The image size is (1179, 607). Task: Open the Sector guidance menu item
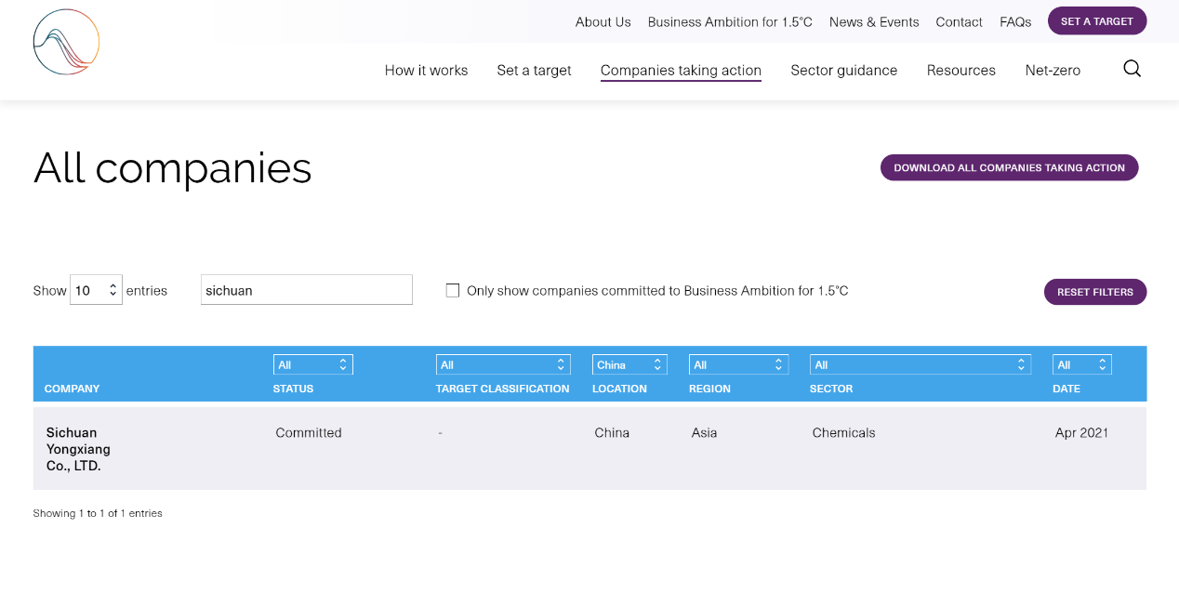pos(843,71)
